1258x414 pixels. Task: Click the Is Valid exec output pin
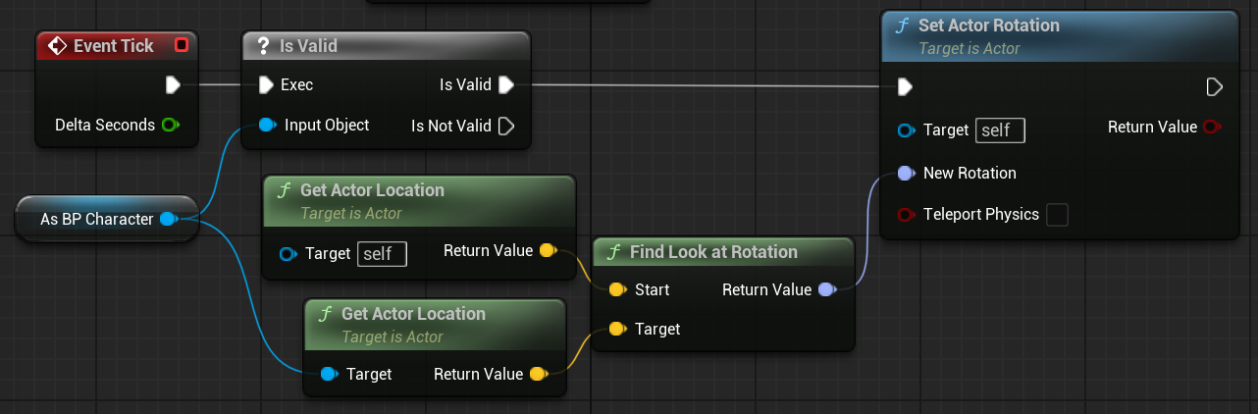[x=506, y=85]
